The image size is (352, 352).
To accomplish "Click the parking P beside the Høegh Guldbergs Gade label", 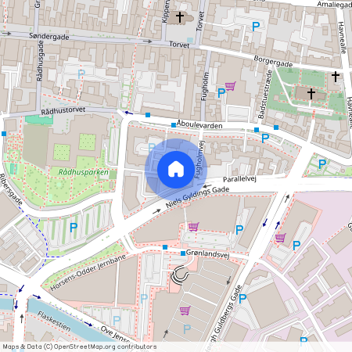I will point(242,299).
